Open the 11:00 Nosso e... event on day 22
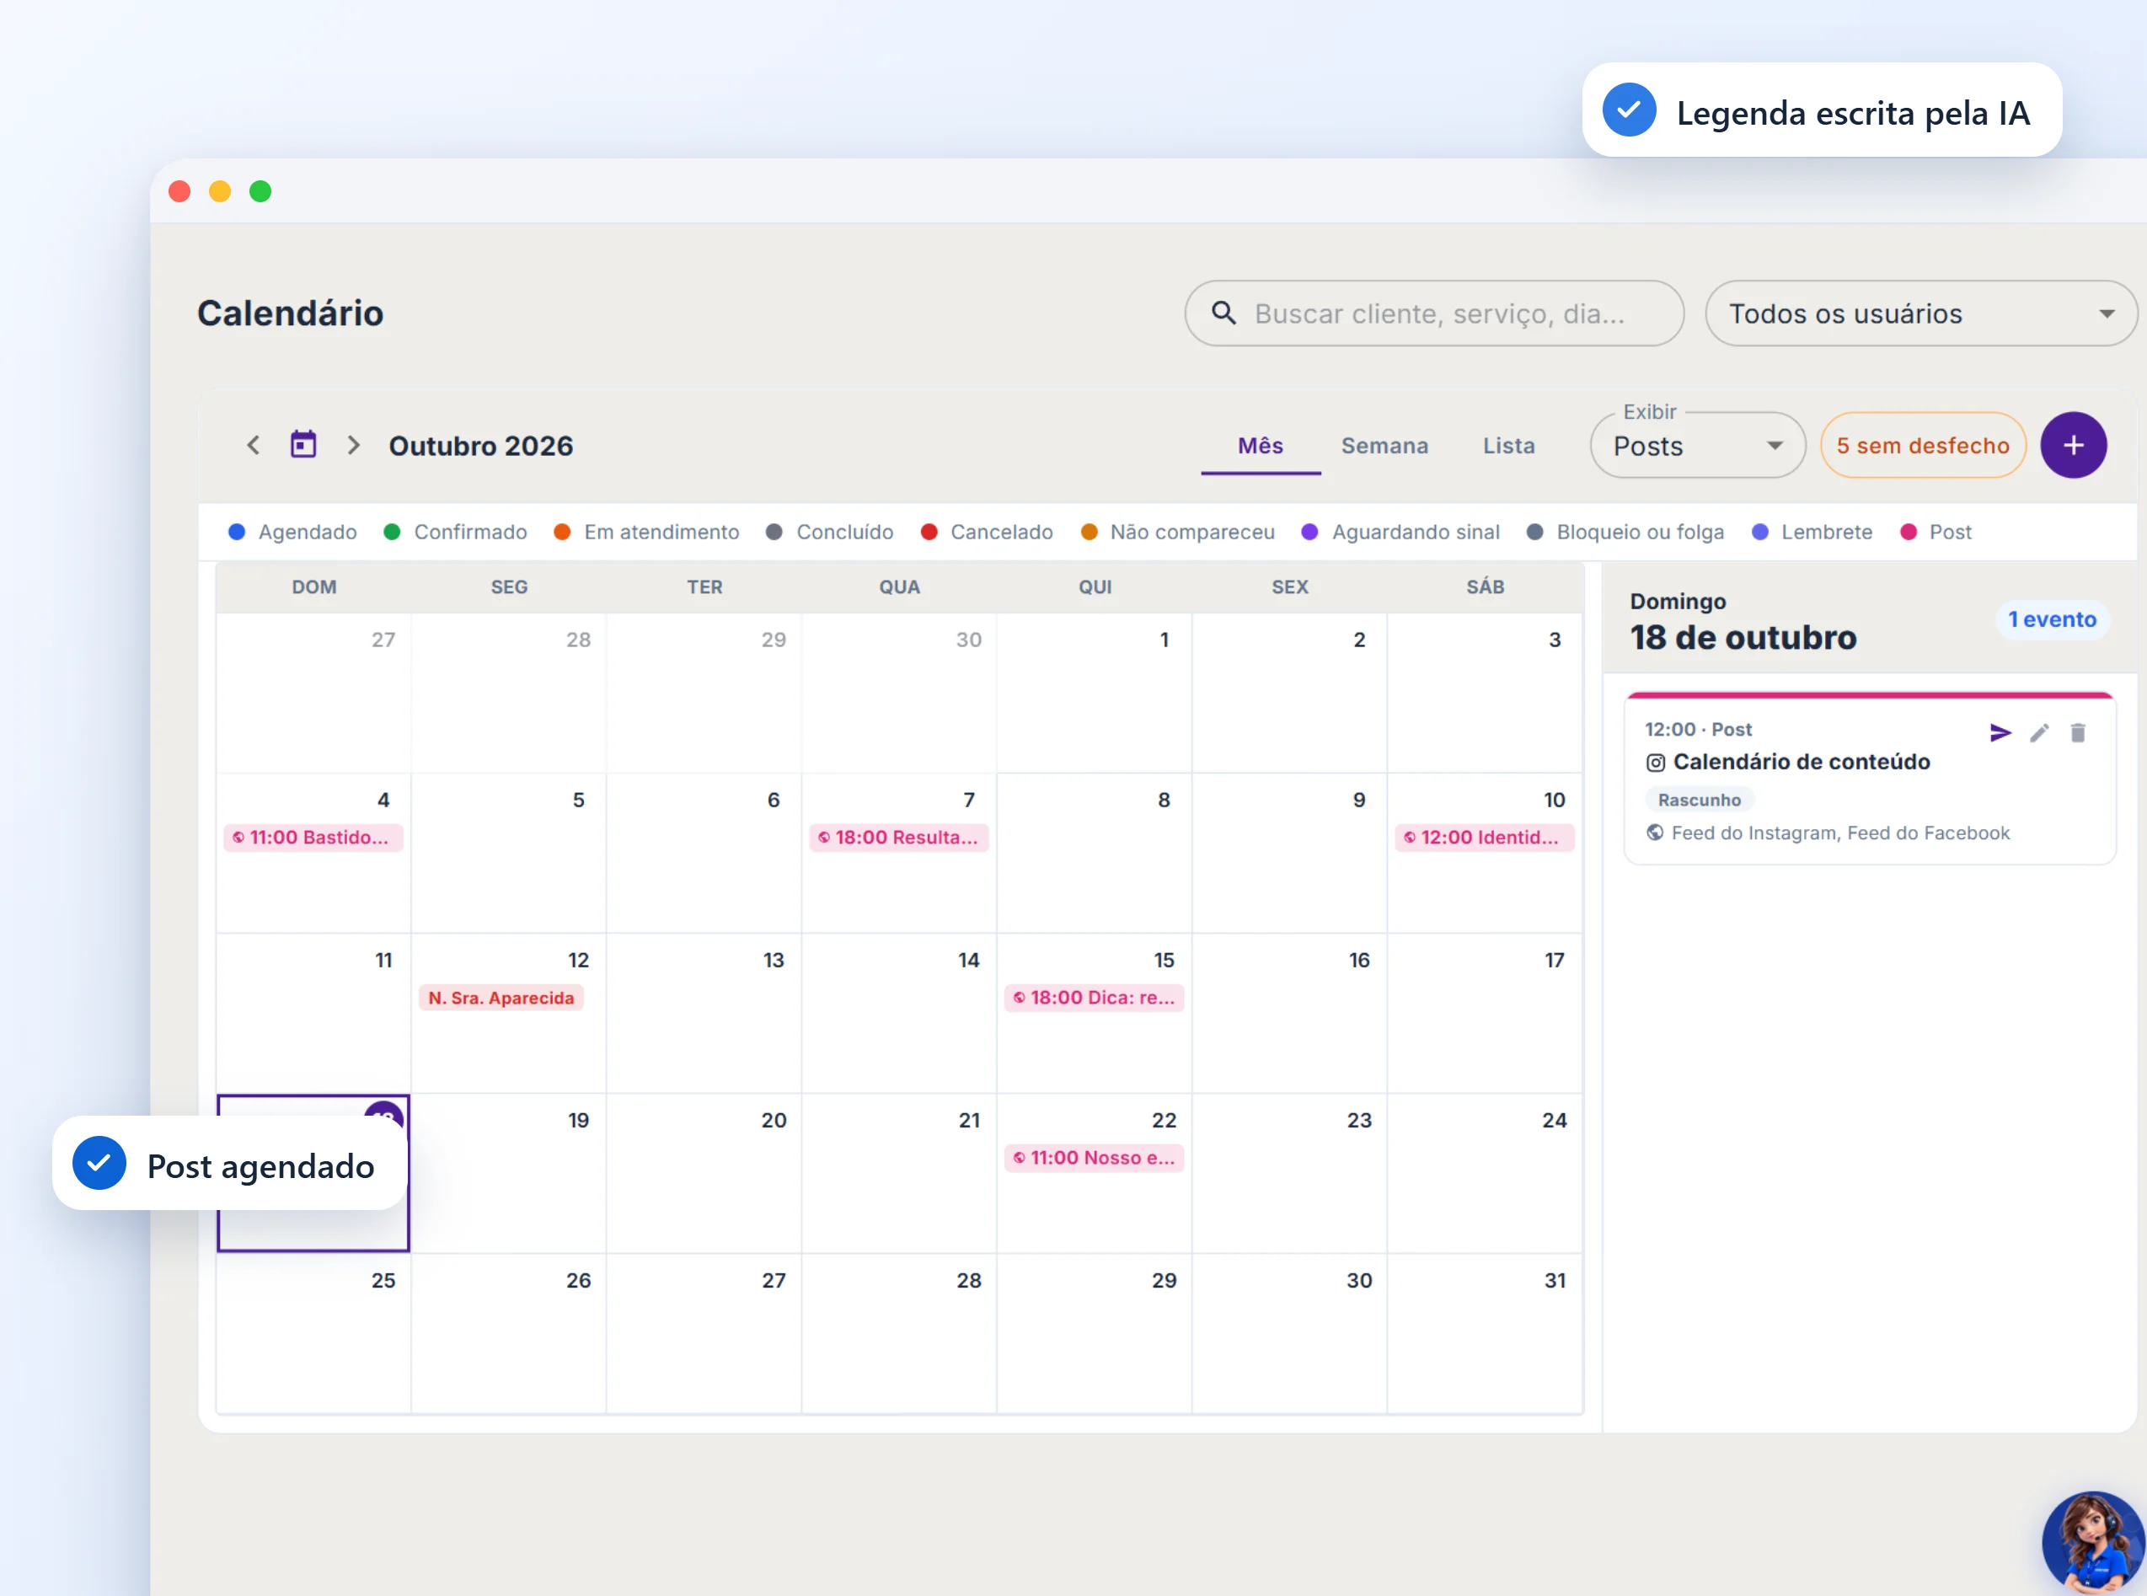 (x=1095, y=1157)
